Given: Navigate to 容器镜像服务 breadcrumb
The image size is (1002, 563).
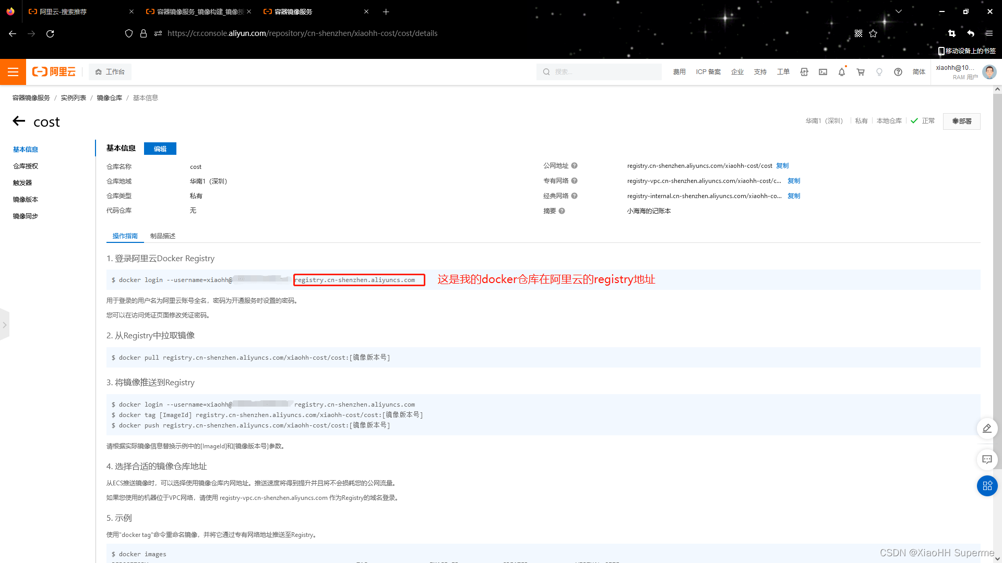Looking at the screenshot, I should [x=31, y=98].
